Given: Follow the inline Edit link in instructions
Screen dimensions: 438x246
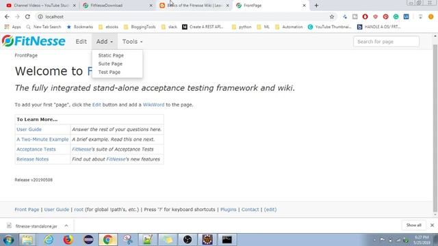Looking at the screenshot, I should pos(96,105).
